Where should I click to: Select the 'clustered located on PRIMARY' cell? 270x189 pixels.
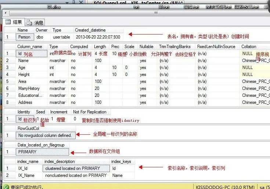pyautogui.click(x=76, y=168)
